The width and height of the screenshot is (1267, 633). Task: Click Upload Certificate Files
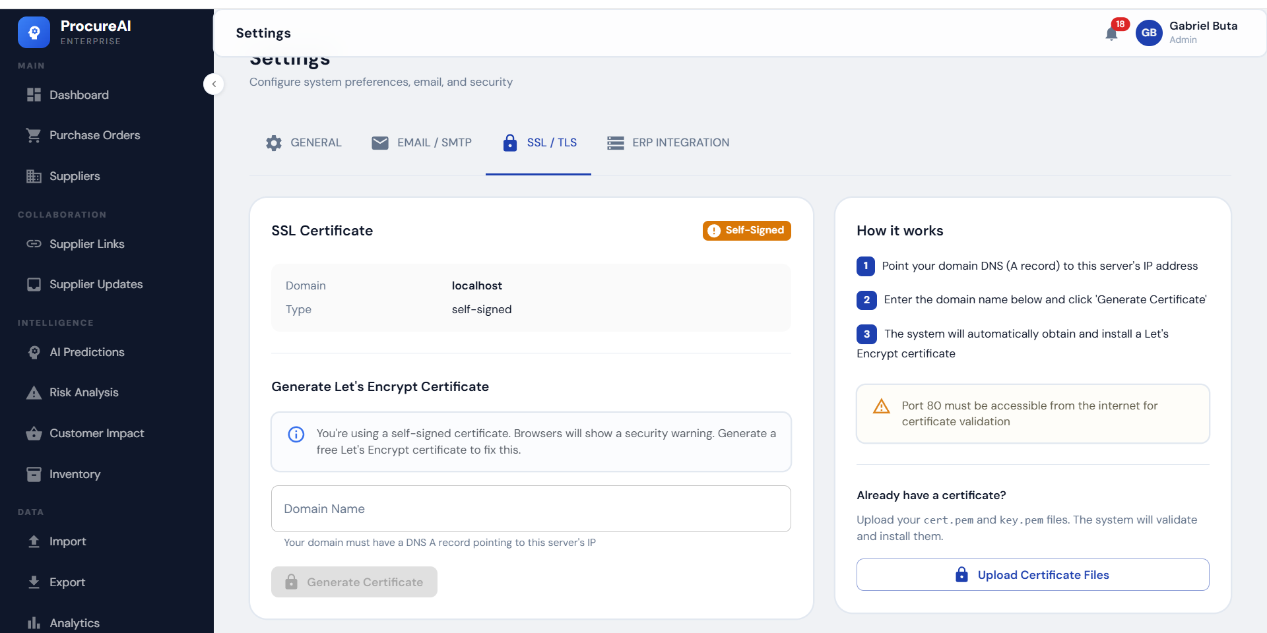pos(1032,574)
